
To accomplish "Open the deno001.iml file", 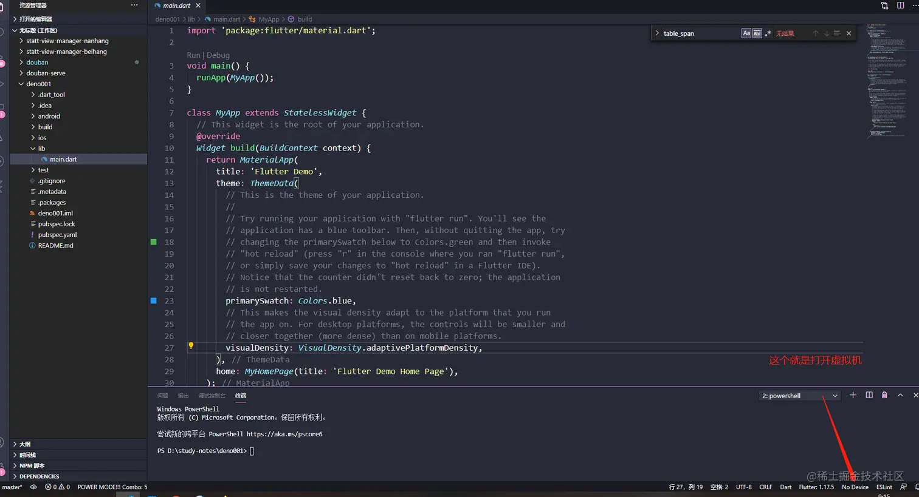I will pos(78,213).
